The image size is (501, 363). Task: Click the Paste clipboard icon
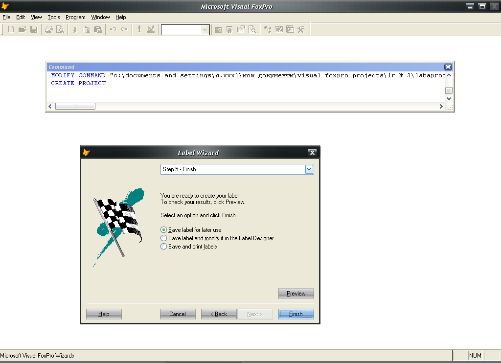coord(98,30)
